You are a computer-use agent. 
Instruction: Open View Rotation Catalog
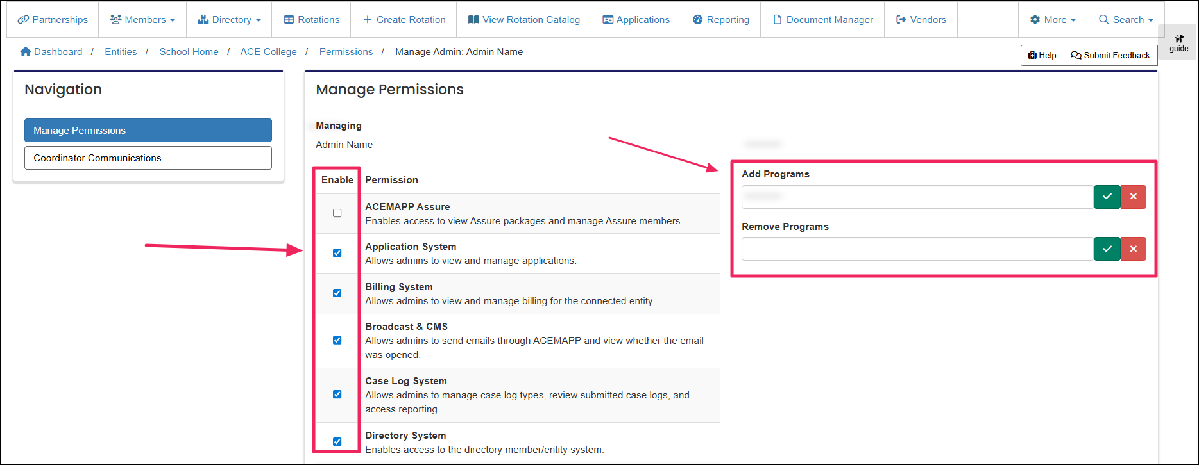tap(523, 20)
